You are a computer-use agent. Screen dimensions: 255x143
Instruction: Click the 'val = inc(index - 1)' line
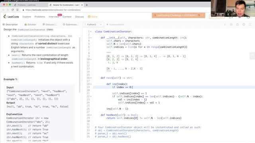pyautogui.click(x=132, y=100)
